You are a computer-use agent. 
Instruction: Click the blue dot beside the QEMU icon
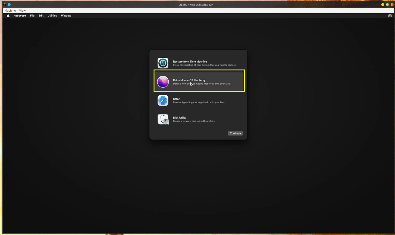click(9, 5)
